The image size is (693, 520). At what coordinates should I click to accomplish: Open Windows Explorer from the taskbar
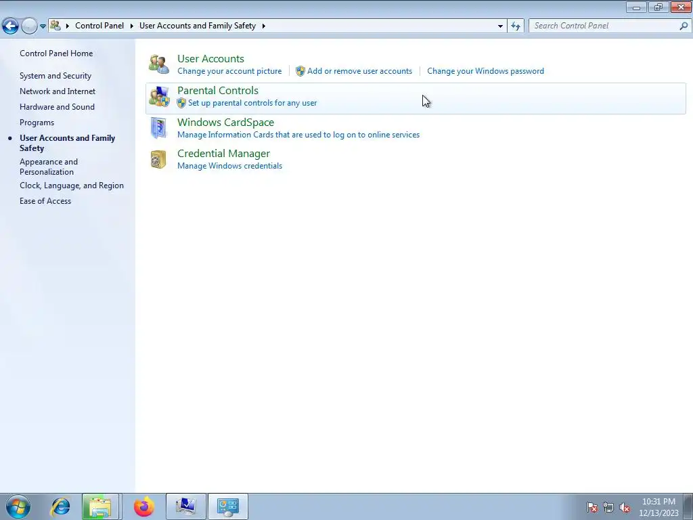pos(100,506)
